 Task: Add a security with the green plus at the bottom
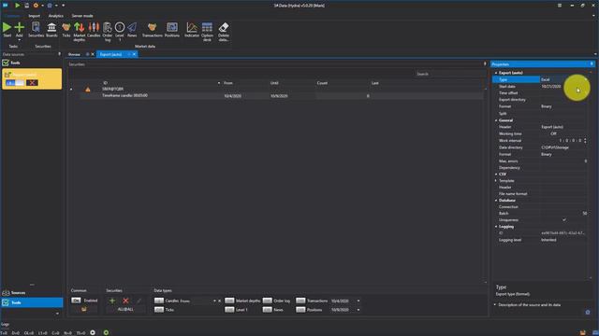[x=112, y=301]
